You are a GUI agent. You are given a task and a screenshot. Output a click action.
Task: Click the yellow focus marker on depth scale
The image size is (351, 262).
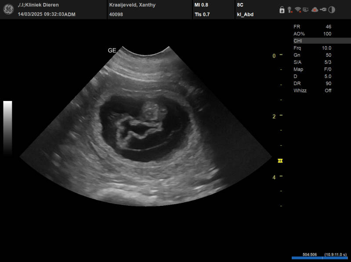(280, 161)
